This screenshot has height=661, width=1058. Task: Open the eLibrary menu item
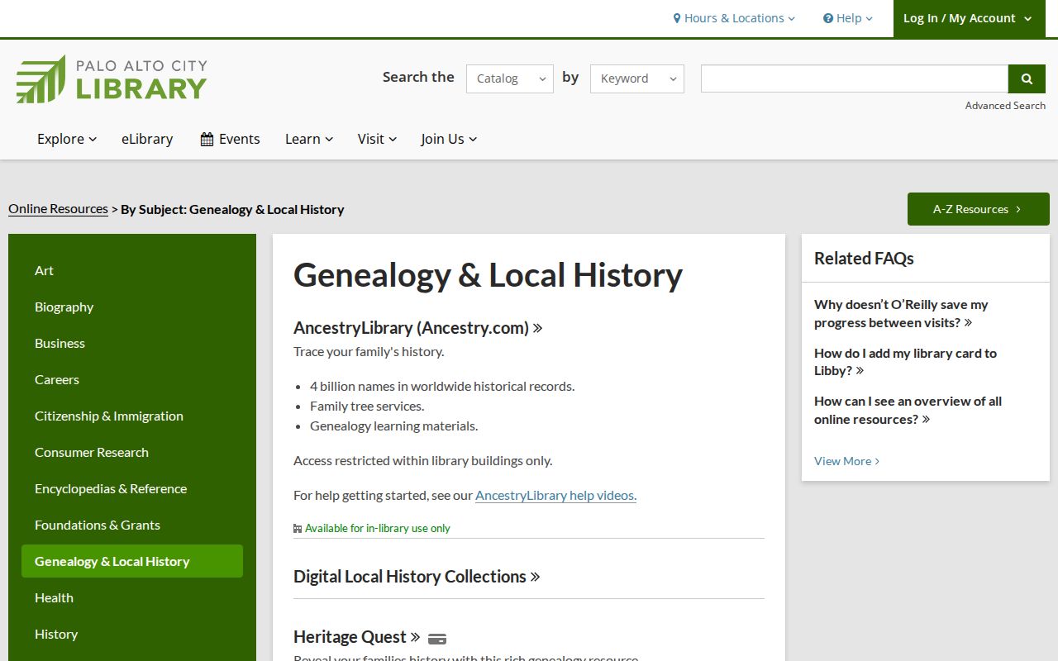pos(147,139)
